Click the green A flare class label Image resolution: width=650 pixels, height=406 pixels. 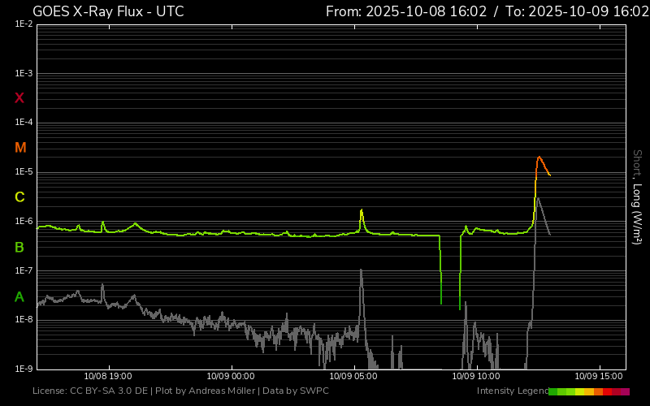tap(19, 296)
